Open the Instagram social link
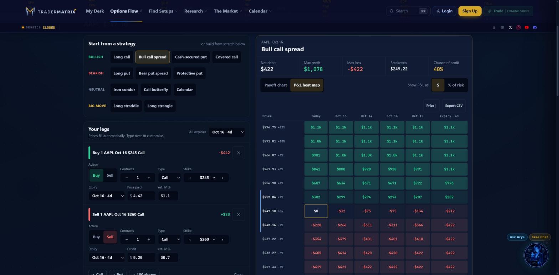 518,27
